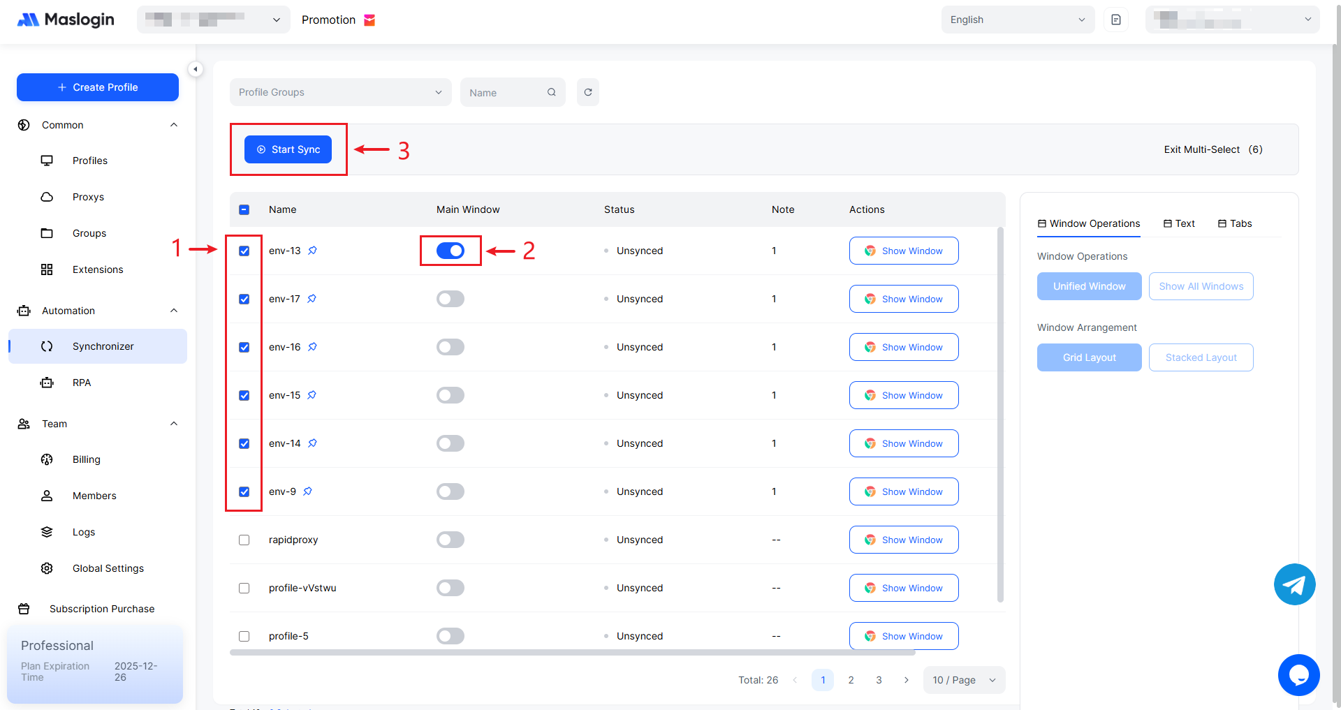Collapse the sidebar using the arrow icon
The image size is (1341, 710).
[196, 69]
